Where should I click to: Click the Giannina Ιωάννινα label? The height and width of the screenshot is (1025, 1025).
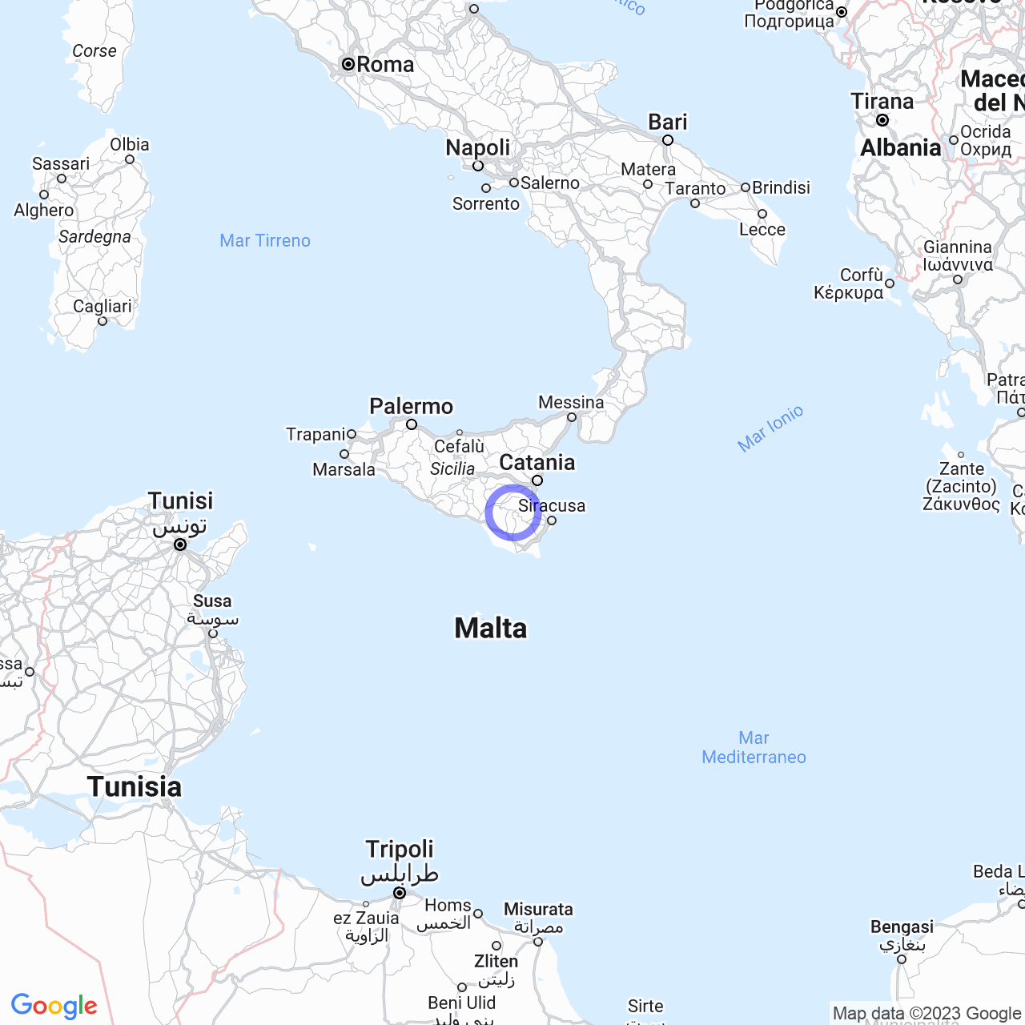958,255
